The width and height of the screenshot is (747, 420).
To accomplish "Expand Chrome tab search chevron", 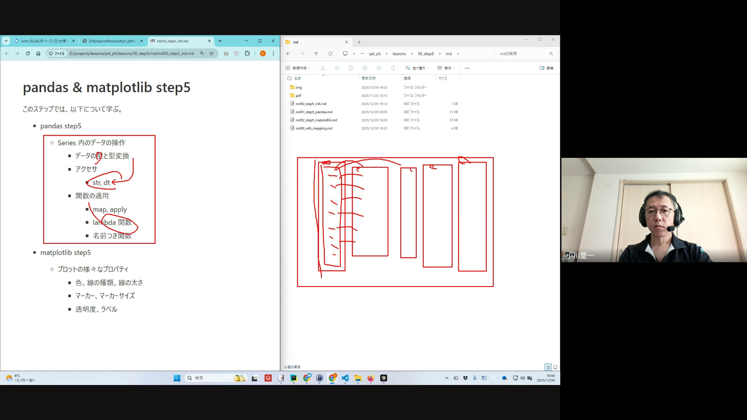I will click(x=6, y=41).
